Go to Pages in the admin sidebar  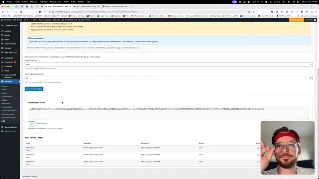[x=7, y=39]
